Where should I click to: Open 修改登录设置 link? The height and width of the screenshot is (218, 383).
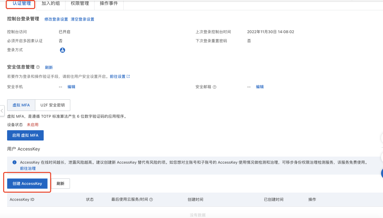pyautogui.click(x=56, y=19)
